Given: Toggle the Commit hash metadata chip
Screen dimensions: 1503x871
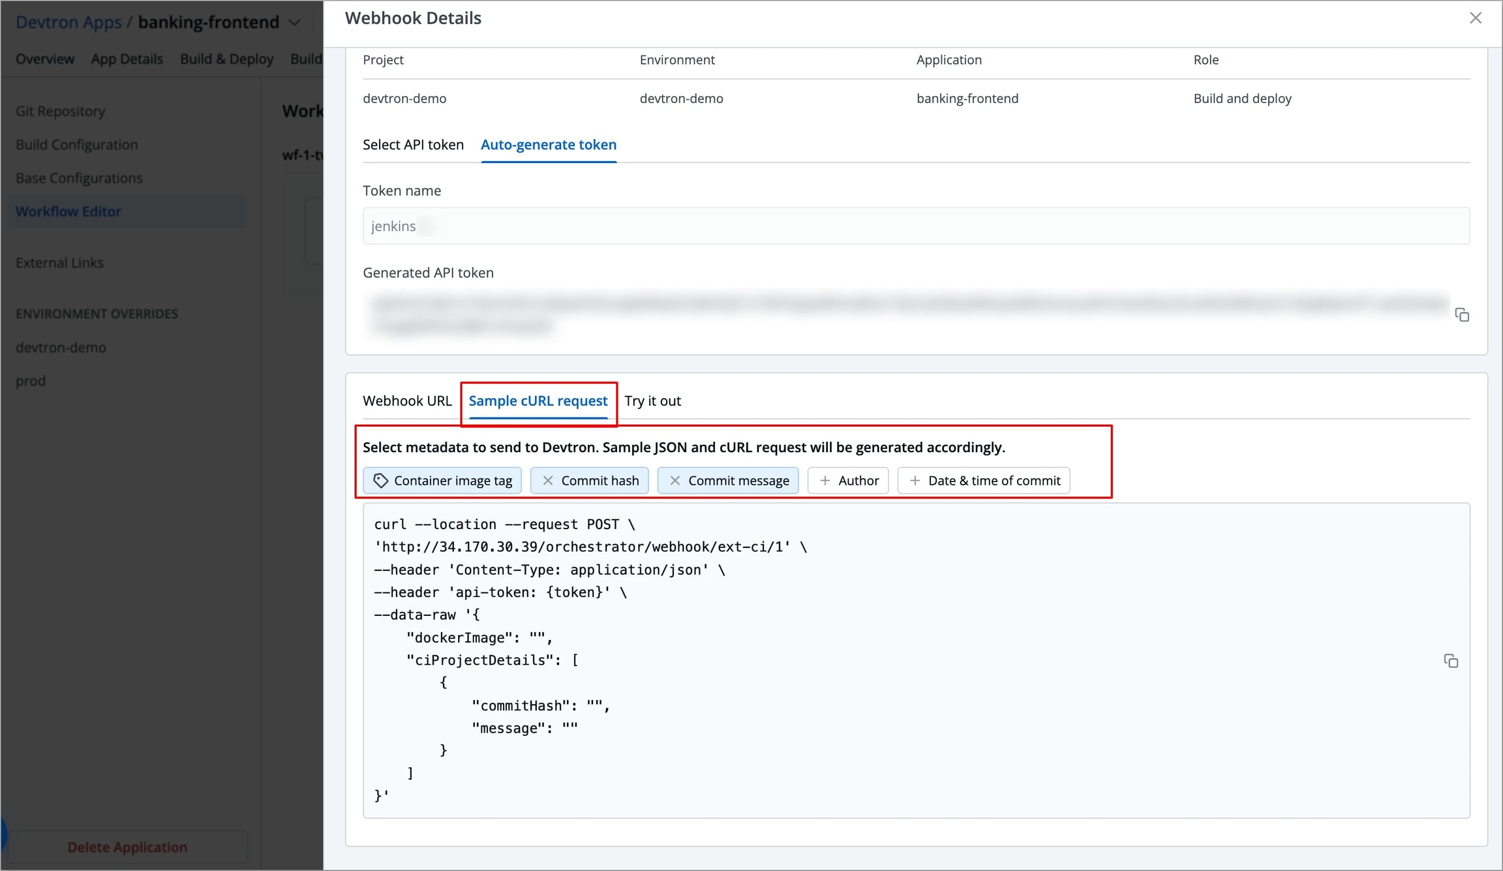Looking at the screenshot, I should pos(600,481).
